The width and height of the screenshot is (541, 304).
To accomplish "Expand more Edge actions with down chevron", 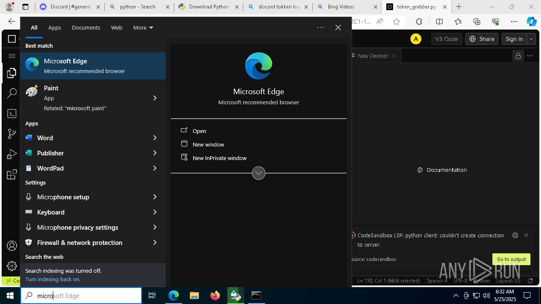I will (259, 173).
